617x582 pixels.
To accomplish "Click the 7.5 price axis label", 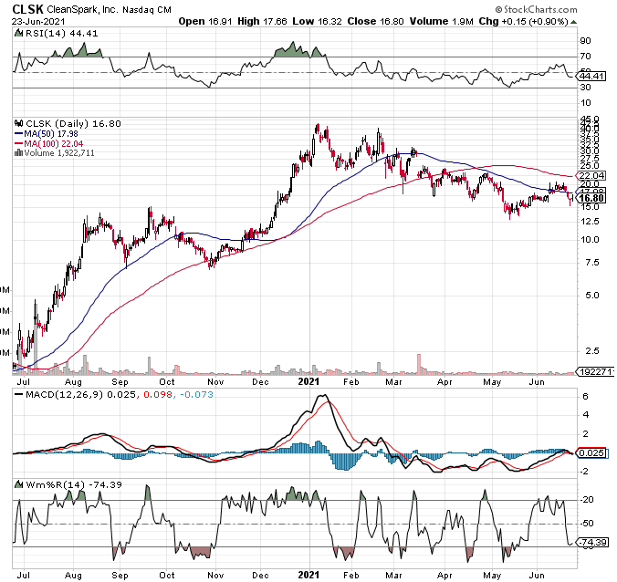I will click(592, 263).
